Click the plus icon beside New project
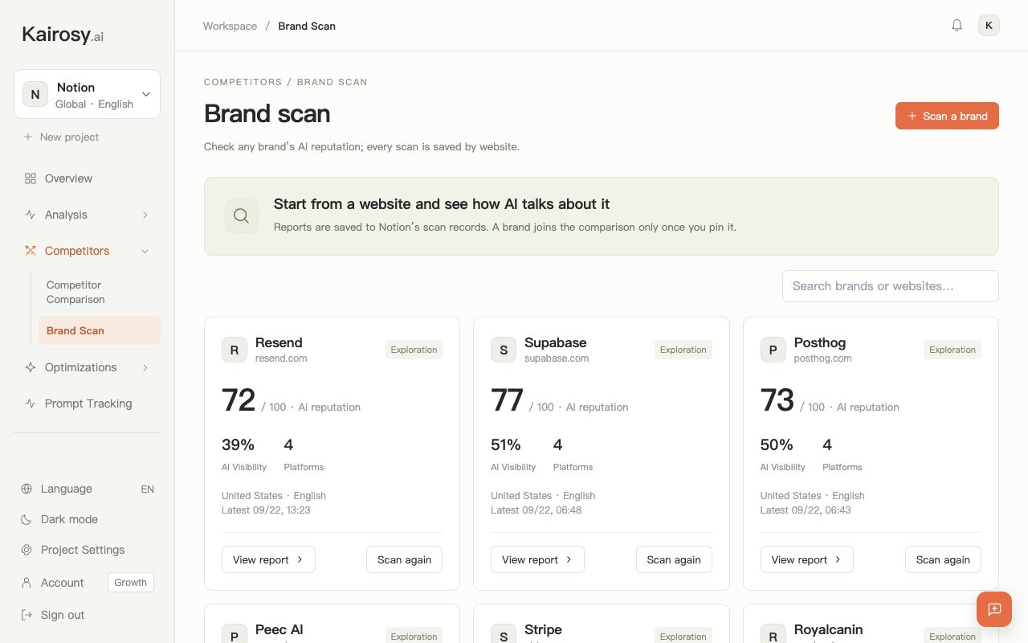1028x643 pixels. click(28, 137)
